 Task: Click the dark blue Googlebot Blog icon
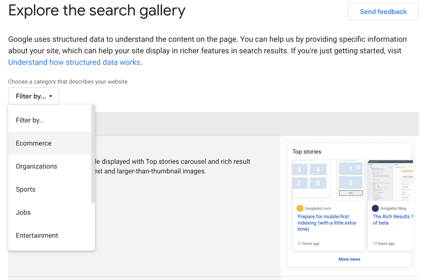point(375,208)
